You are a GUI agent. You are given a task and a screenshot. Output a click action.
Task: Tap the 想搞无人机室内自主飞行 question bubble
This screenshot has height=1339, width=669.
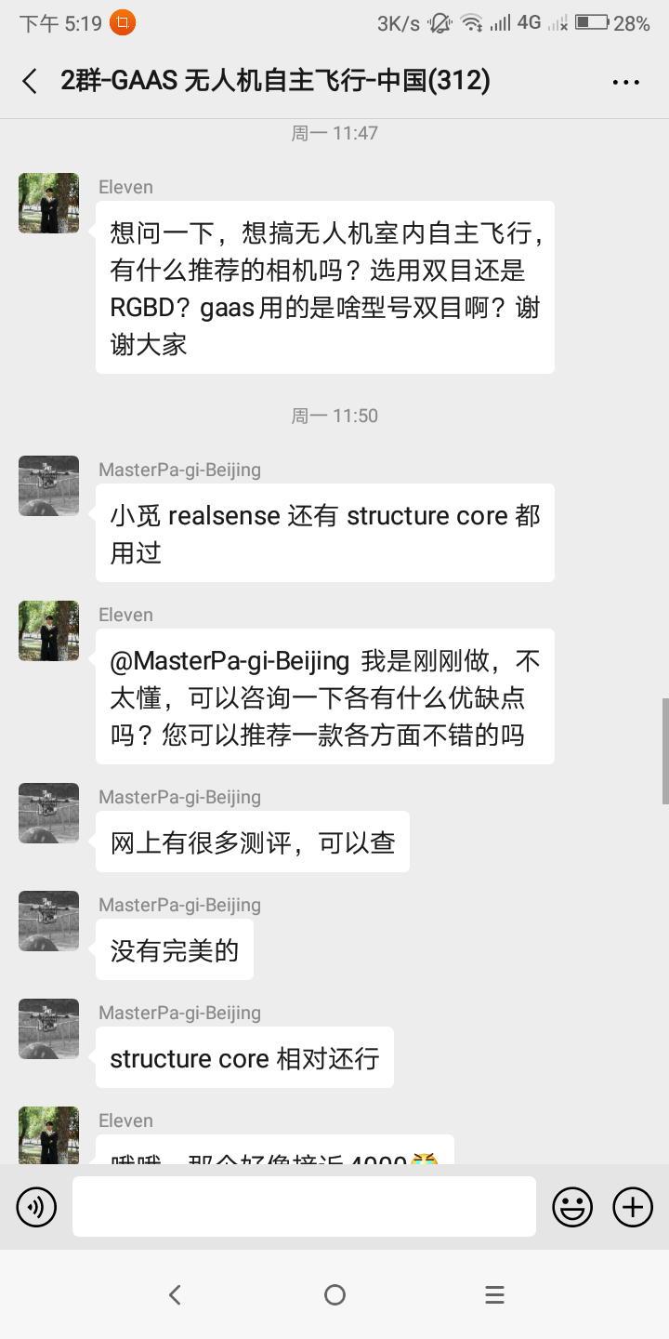click(x=325, y=287)
